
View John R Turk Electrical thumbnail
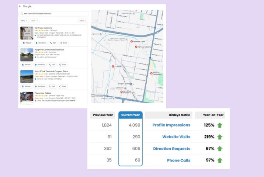[27, 77]
